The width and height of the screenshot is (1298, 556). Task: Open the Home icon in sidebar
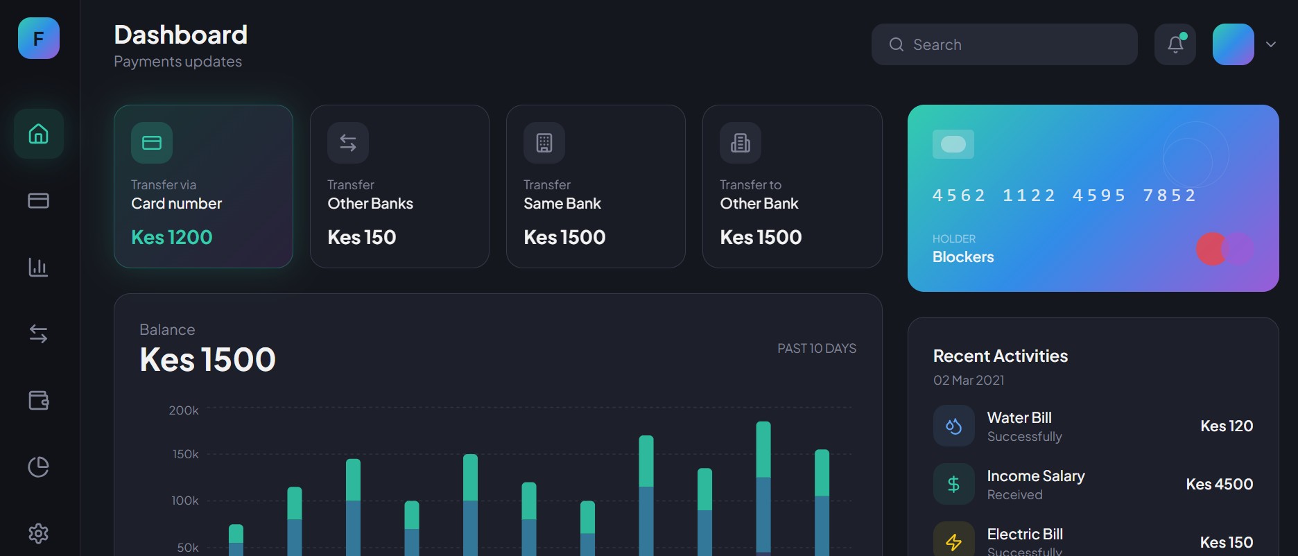pos(39,134)
